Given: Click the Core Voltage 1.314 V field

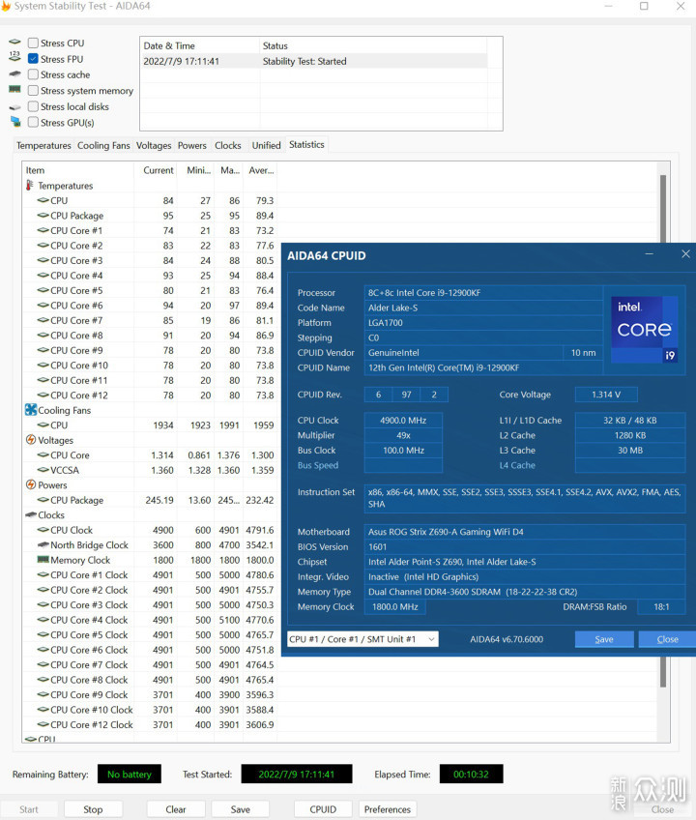Looking at the screenshot, I should pos(606,395).
